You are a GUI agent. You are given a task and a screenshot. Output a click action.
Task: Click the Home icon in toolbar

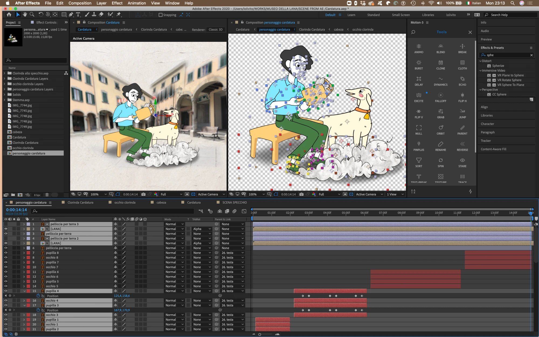9,15
